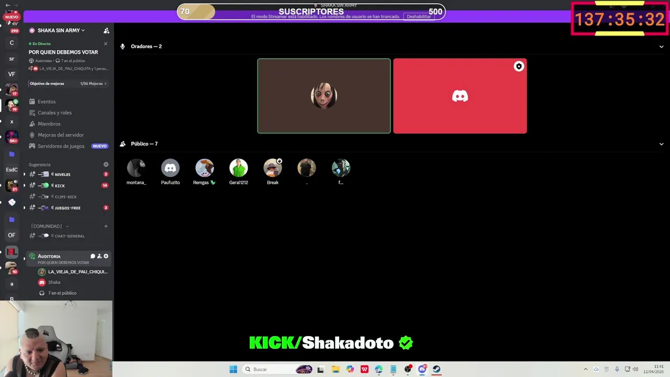Viewport: 670px width, 377px height.
Task: Click invite icon on the Auditoria channel
Action: pos(99,256)
